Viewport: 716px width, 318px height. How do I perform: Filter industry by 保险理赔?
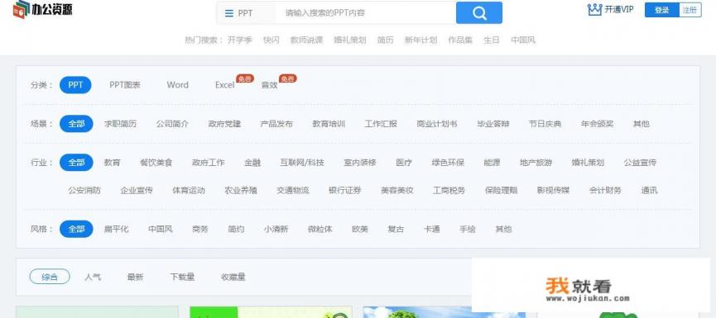pyautogui.click(x=502, y=191)
